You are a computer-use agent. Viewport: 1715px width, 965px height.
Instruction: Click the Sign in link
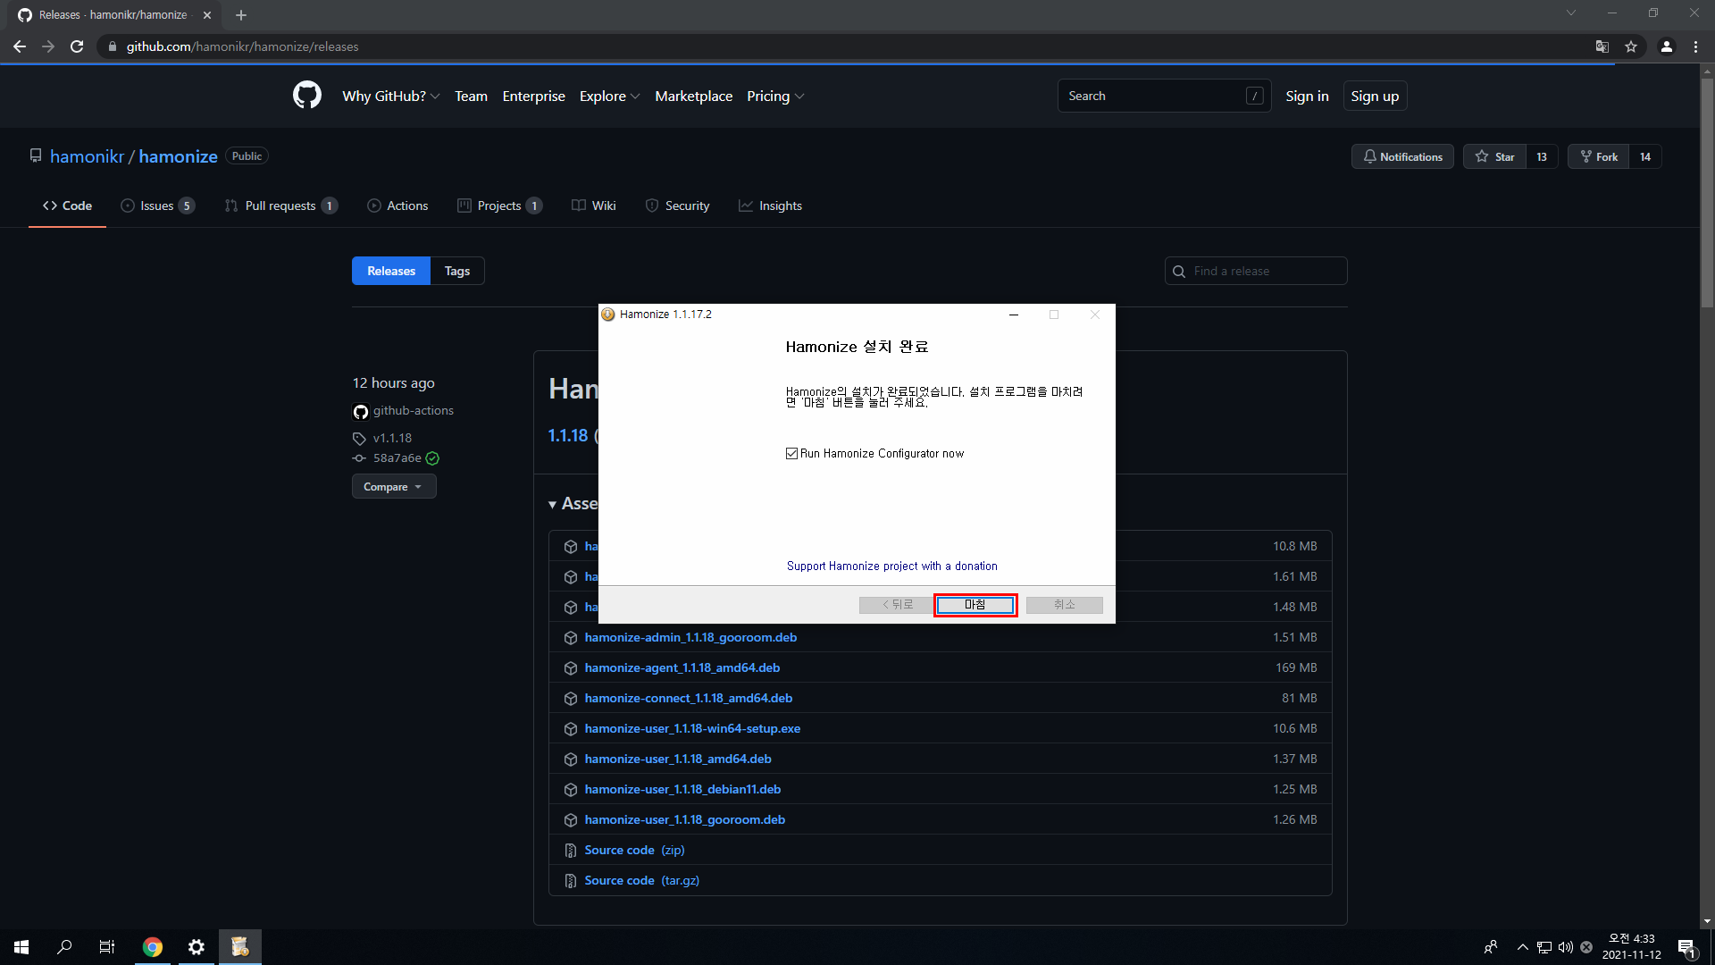pyautogui.click(x=1307, y=96)
